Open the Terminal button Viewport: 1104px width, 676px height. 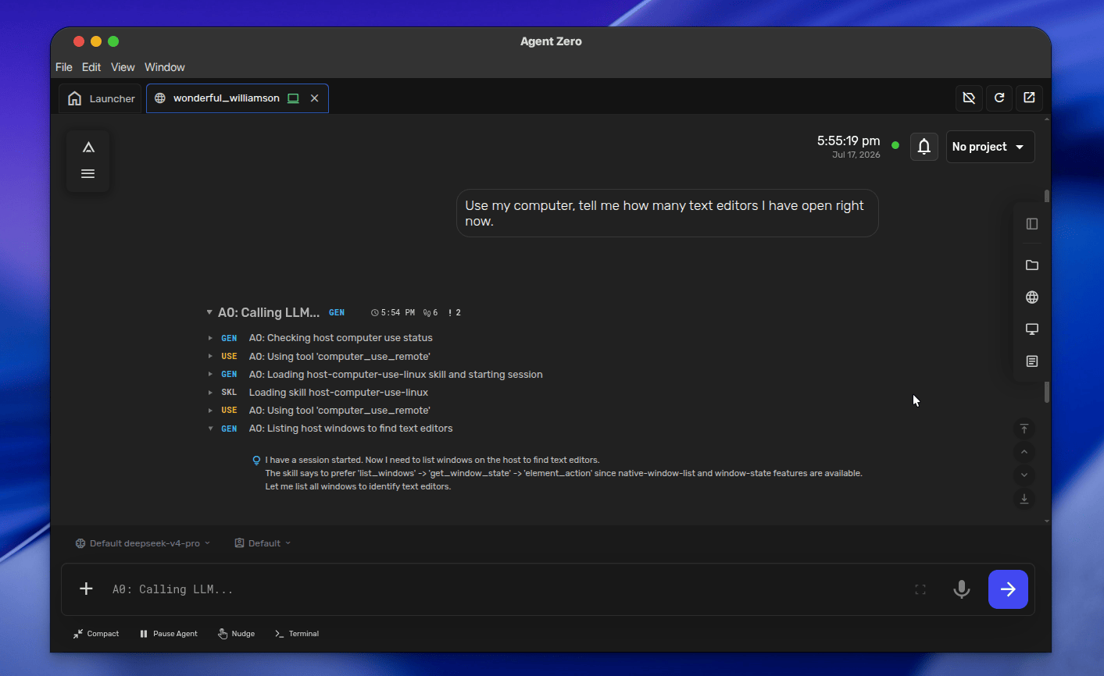[x=297, y=634]
